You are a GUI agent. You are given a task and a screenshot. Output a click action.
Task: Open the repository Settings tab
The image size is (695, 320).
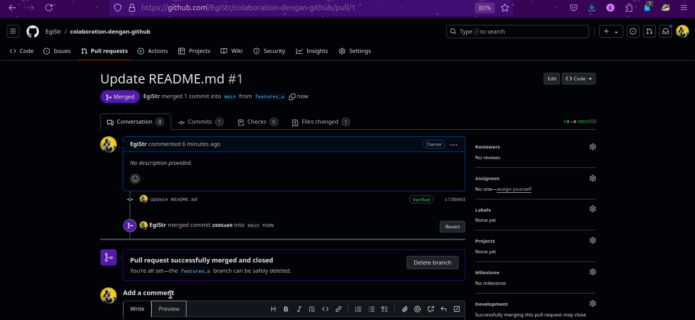coord(355,51)
